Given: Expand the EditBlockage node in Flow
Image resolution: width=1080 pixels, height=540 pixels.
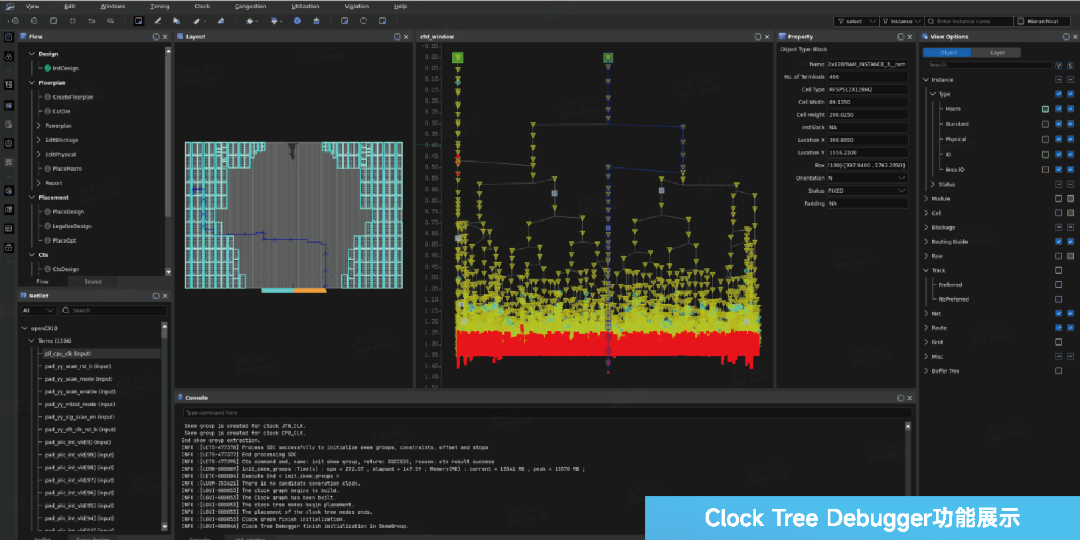Looking at the screenshot, I should [x=39, y=140].
